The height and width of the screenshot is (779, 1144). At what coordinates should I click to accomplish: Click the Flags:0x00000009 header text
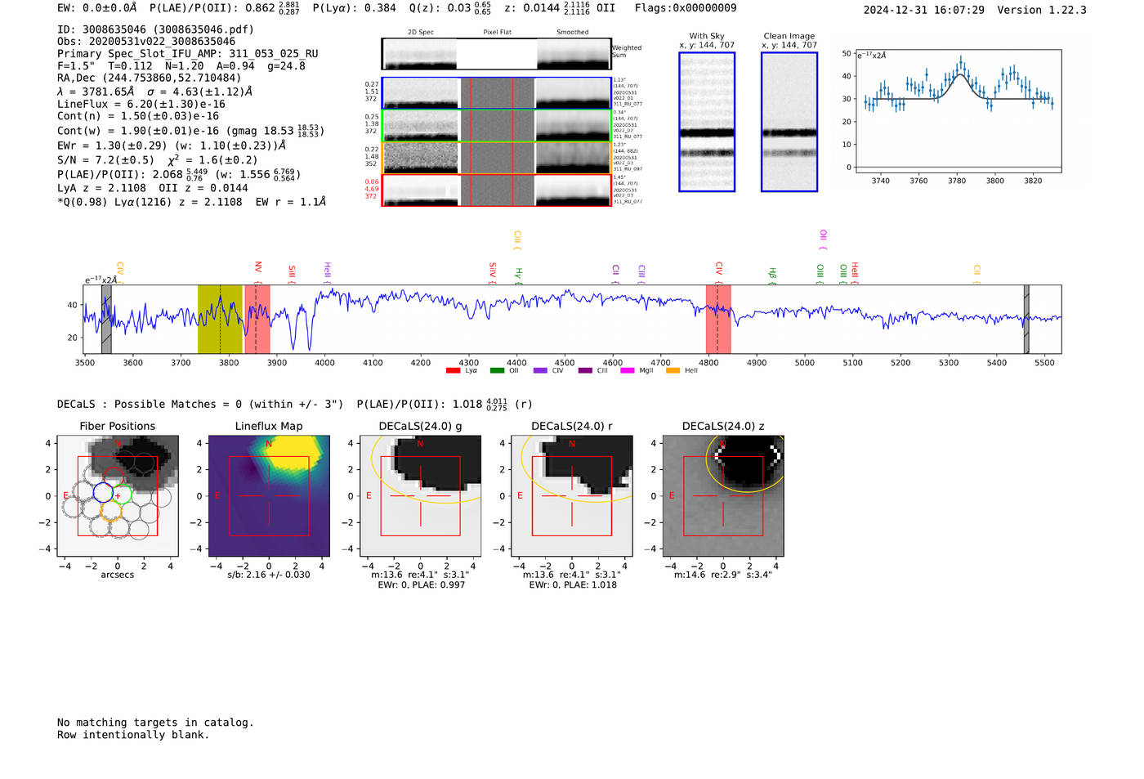686,8
